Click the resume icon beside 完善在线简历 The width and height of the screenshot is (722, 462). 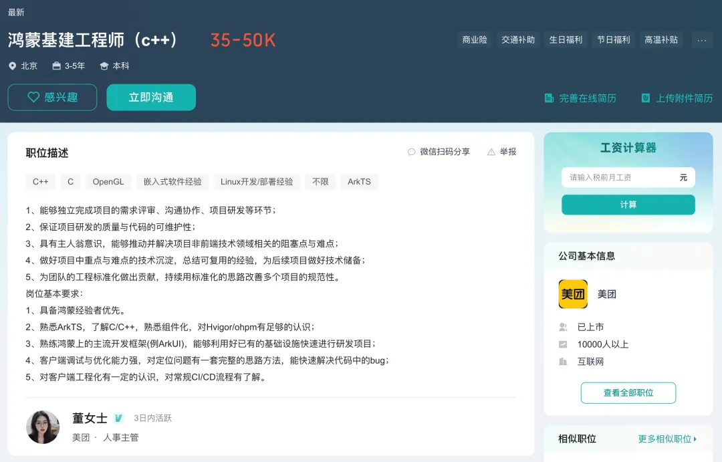549,98
